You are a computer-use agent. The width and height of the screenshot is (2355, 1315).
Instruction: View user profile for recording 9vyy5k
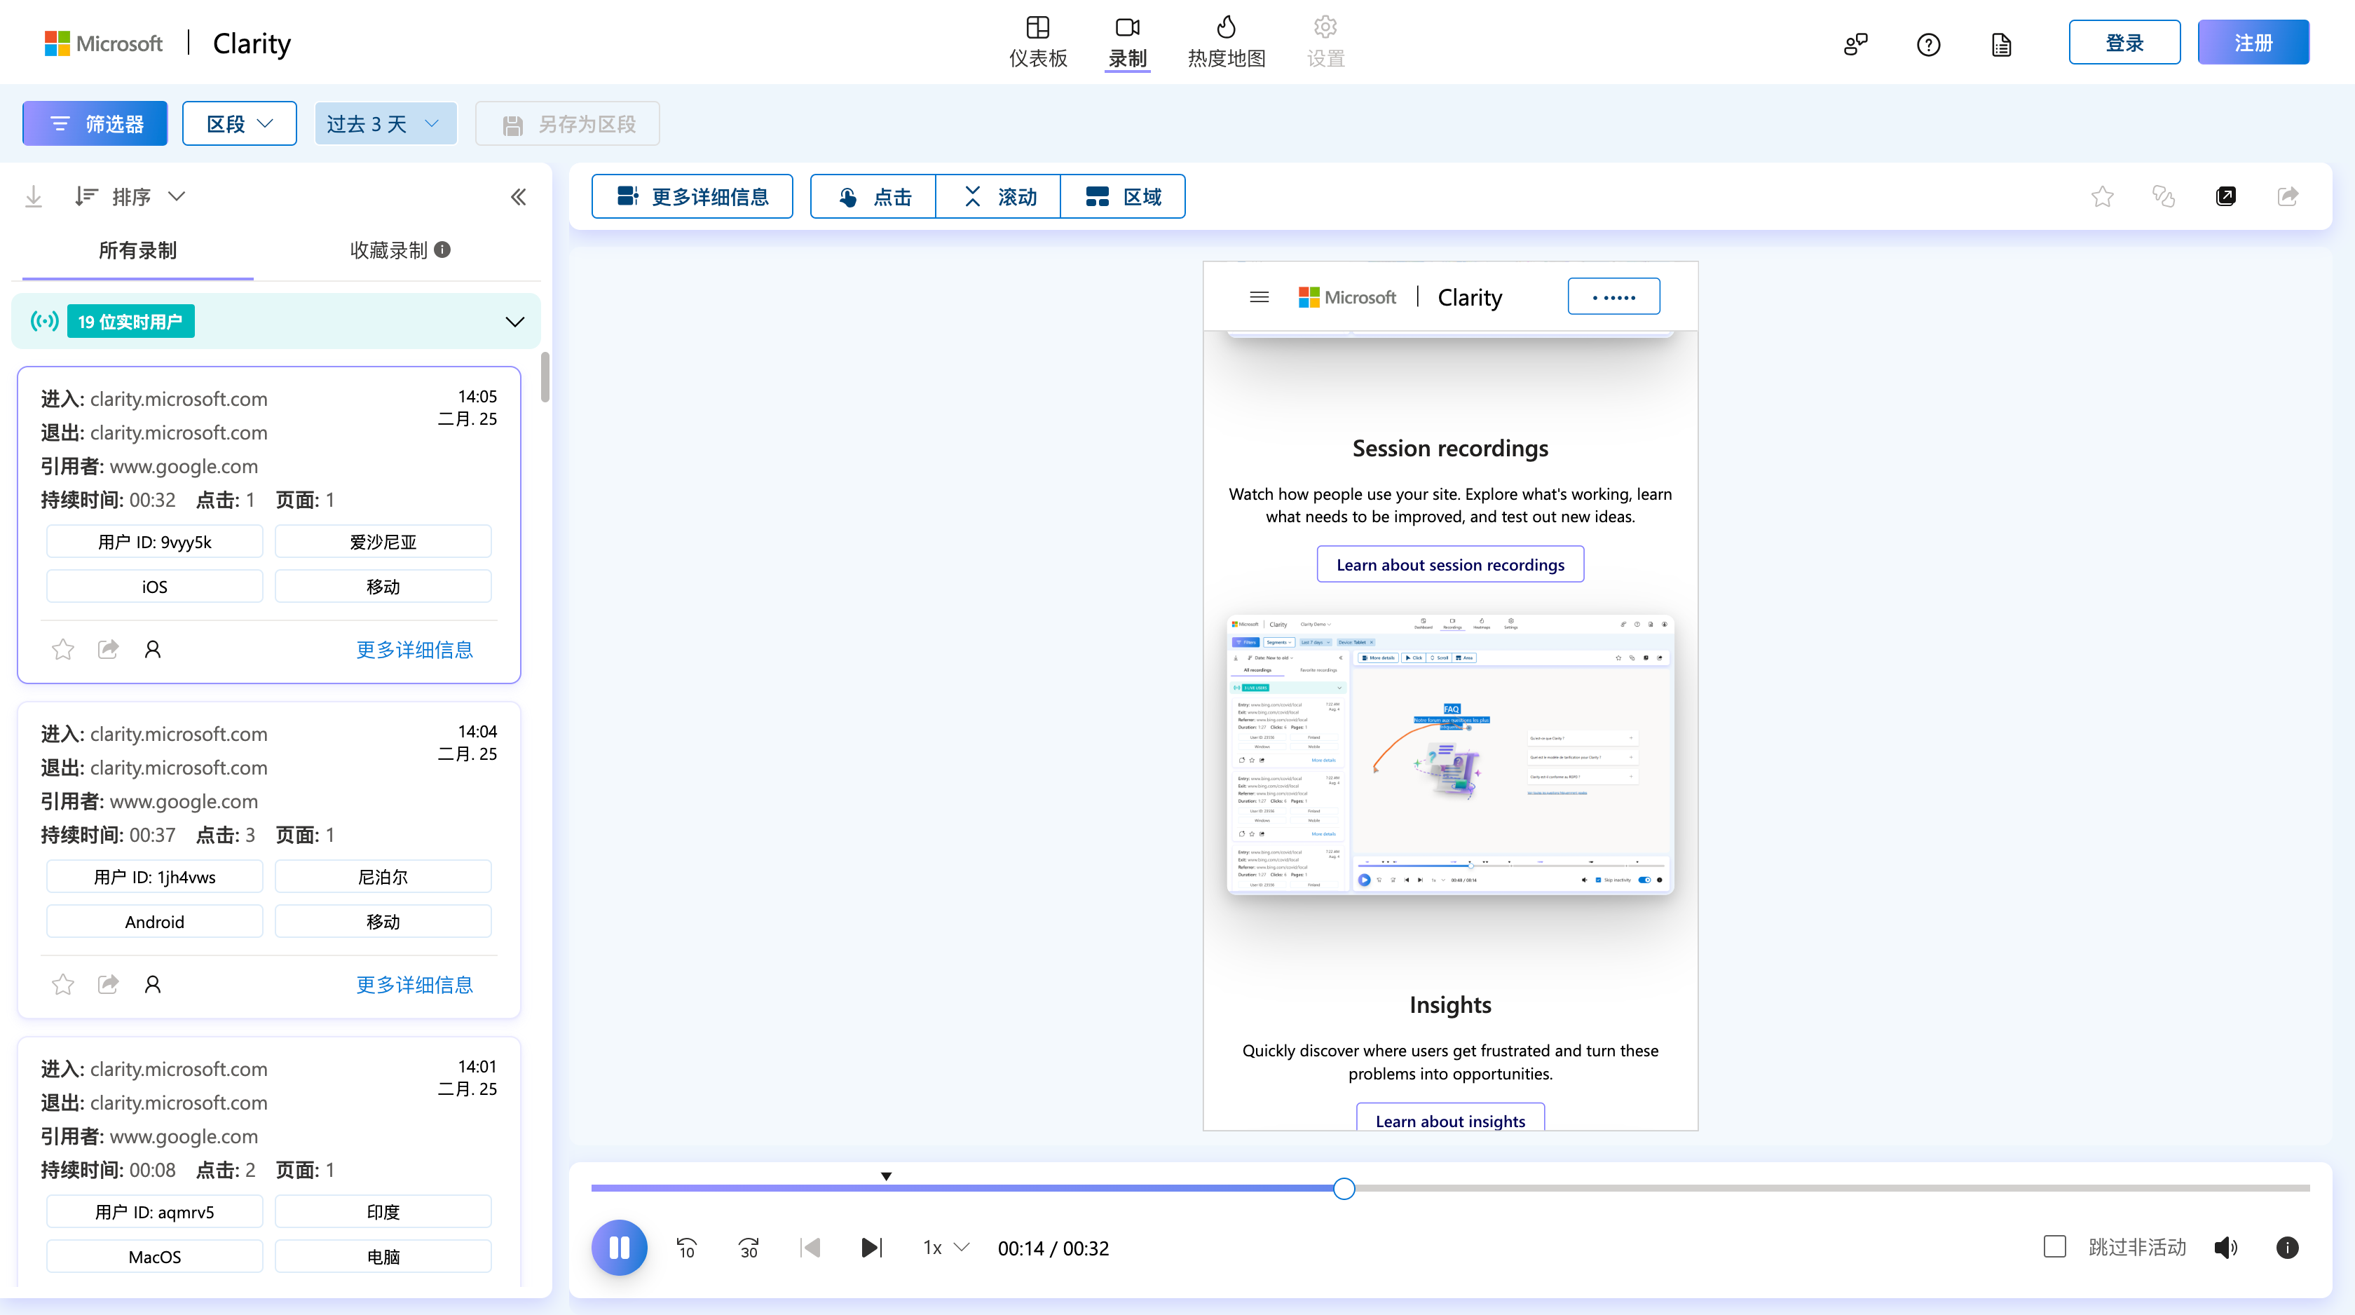[x=153, y=649]
